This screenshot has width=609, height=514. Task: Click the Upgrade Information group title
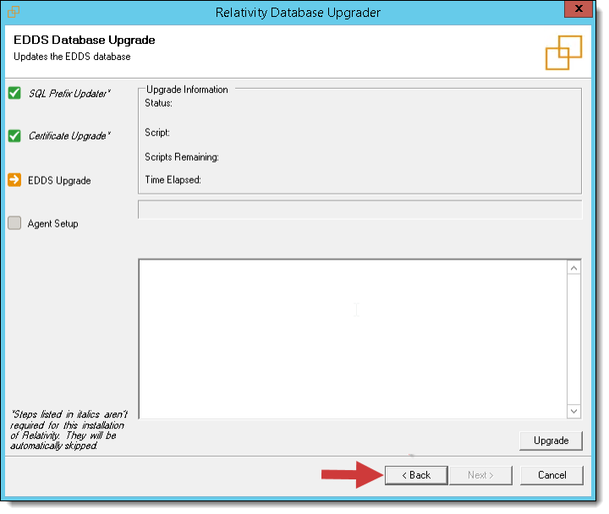[x=187, y=90]
